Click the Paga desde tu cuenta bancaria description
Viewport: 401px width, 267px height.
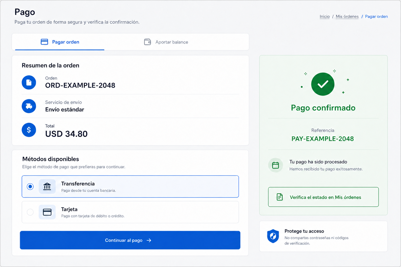tap(89, 191)
